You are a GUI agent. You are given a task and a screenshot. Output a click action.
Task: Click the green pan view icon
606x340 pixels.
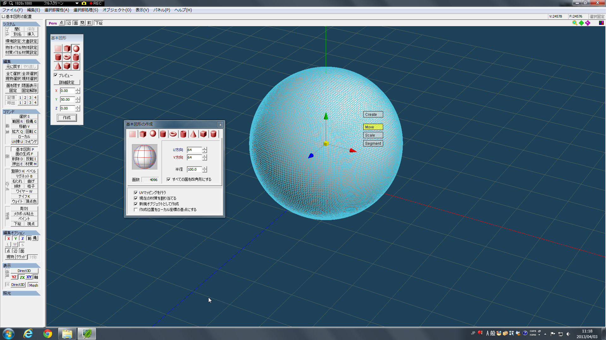point(581,23)
